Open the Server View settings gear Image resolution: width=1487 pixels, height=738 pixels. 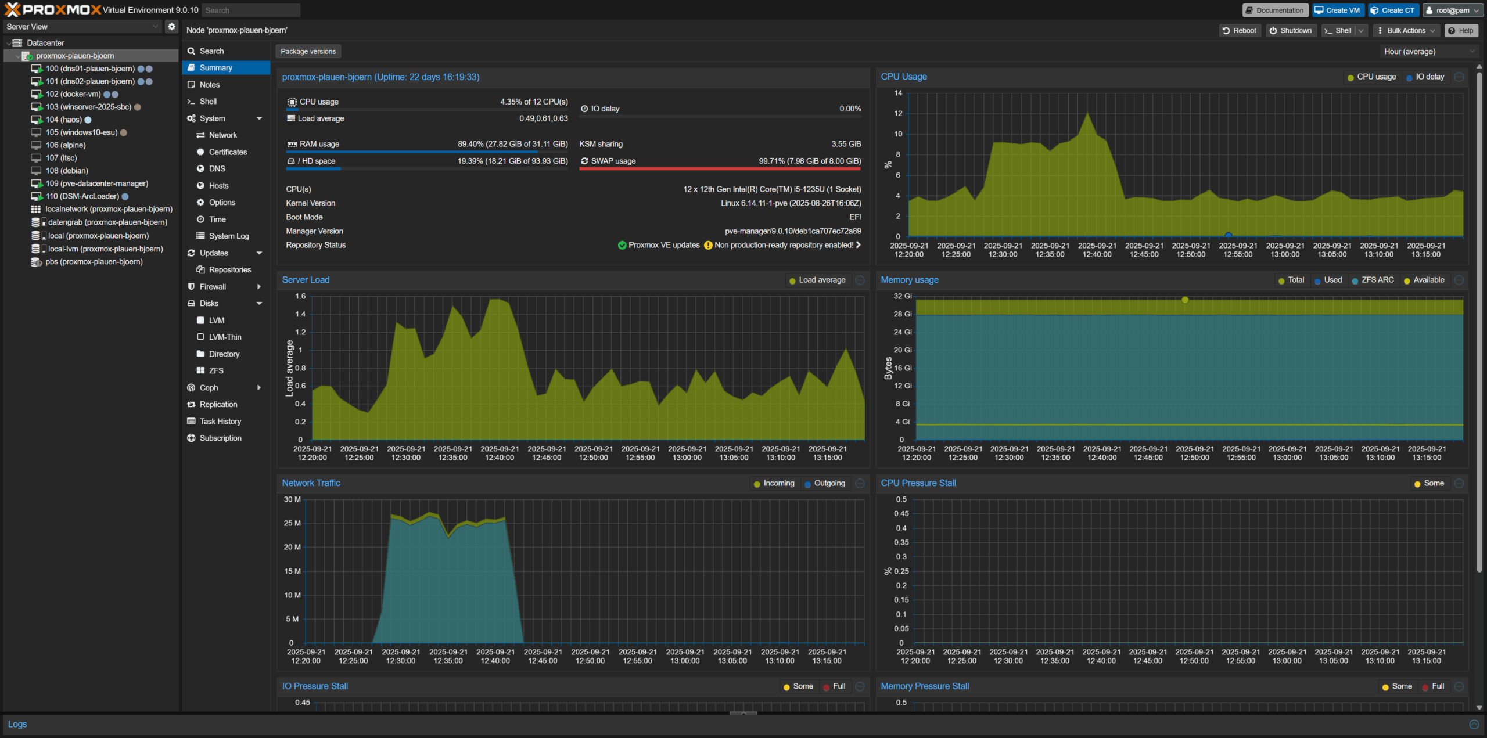pos(171,27)
